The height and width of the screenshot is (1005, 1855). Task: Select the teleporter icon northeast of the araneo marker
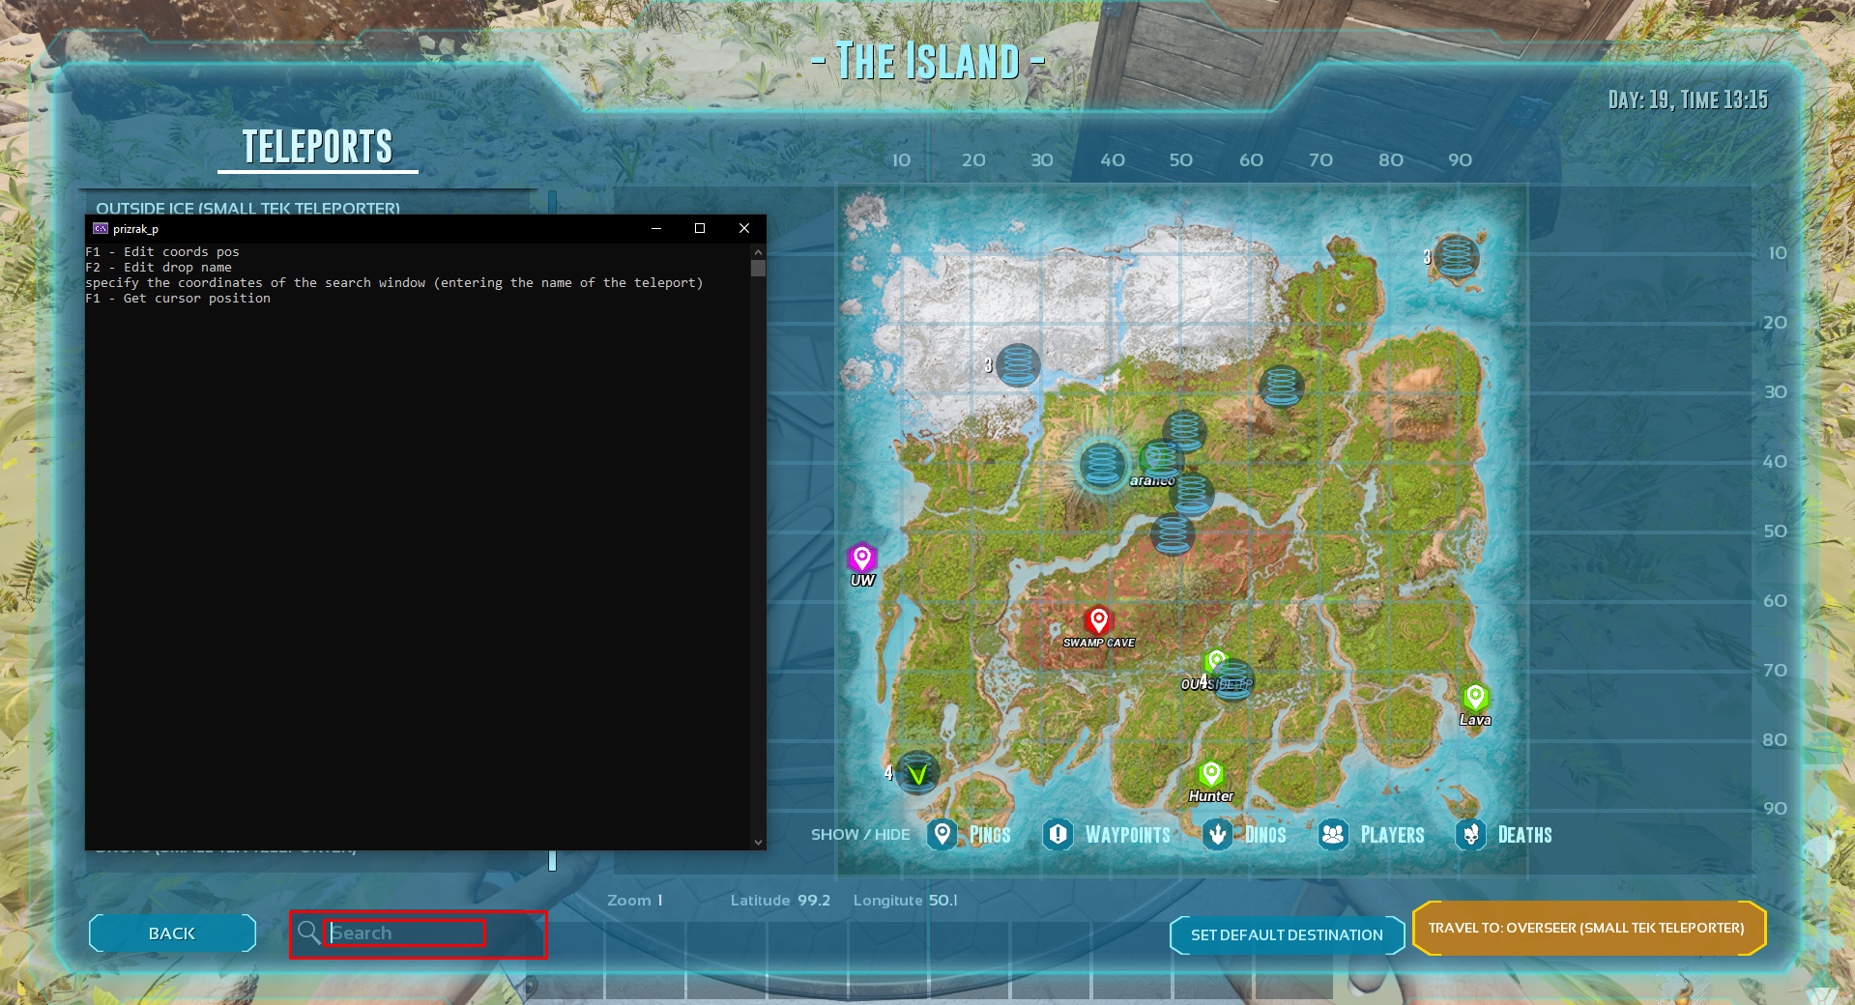(1184, 431)
